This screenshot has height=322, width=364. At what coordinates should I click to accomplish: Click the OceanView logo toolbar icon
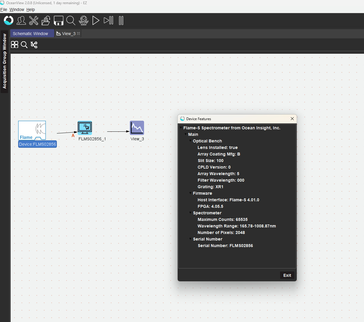pos(9,21)
